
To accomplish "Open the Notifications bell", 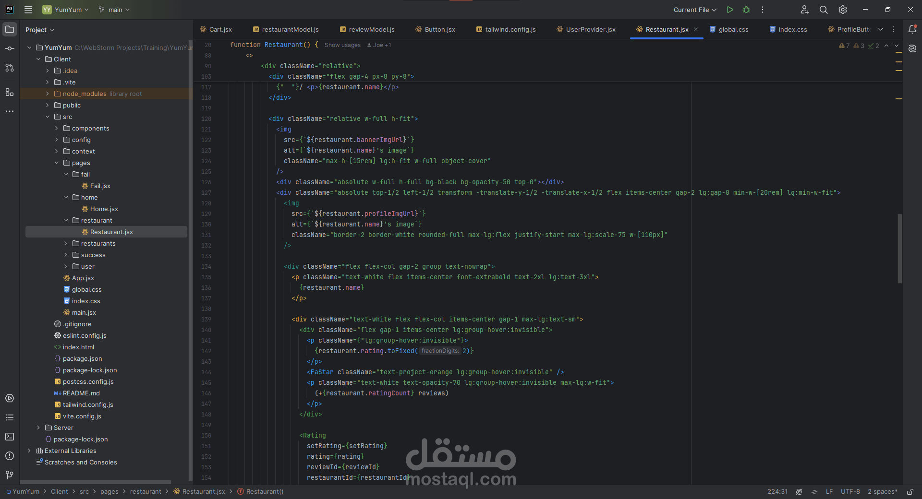I will pyautogui.click(x=912, y=29).
